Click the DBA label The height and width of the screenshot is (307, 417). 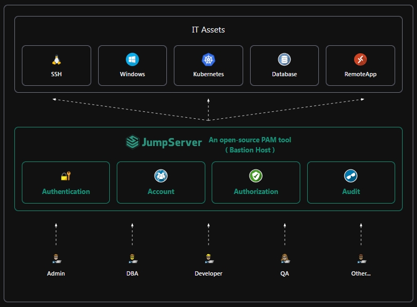[x=132, y=273]
